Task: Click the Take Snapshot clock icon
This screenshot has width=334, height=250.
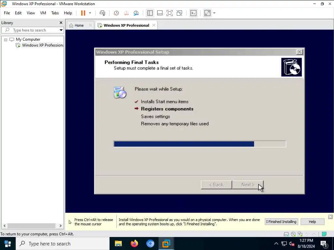Action: click(x=116, y=13)
